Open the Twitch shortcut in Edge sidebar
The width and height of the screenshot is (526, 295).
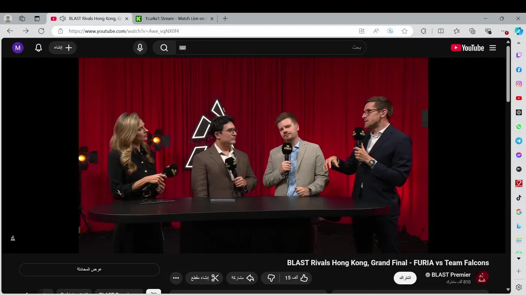519,56
